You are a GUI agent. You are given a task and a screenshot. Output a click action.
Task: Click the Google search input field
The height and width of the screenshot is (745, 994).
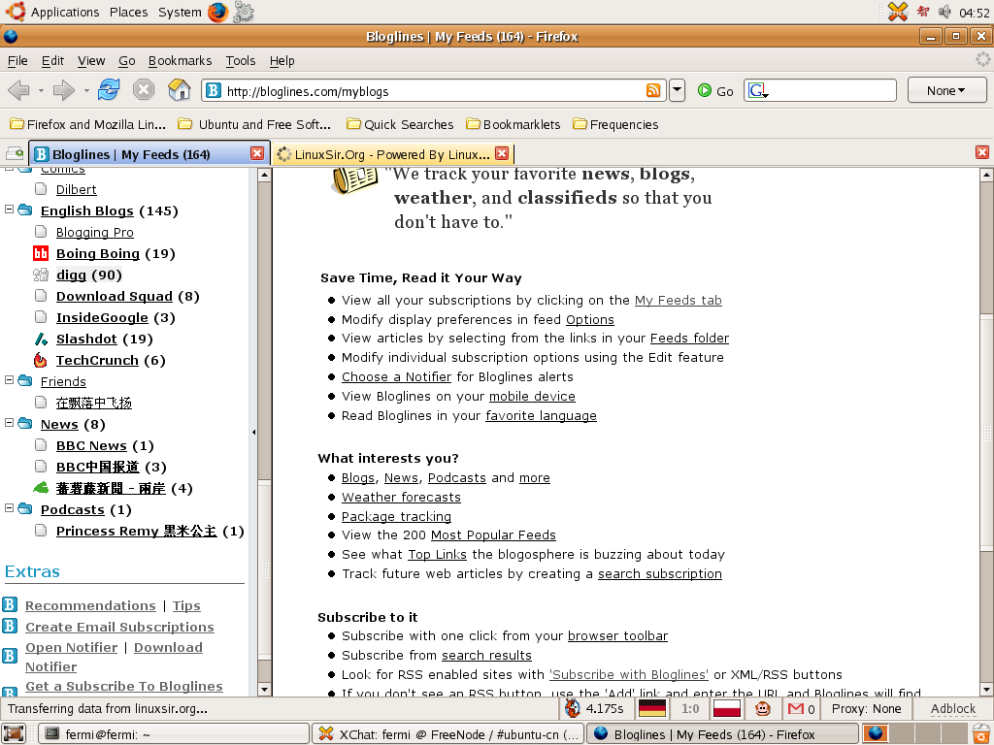(x=832, y=90)
